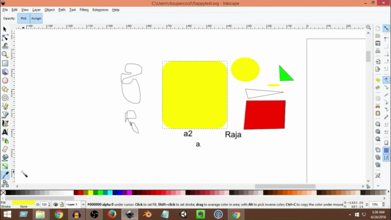Screen dimensions: 391x220
Task: Click the New document icon
Action: [x=378, y=29]
